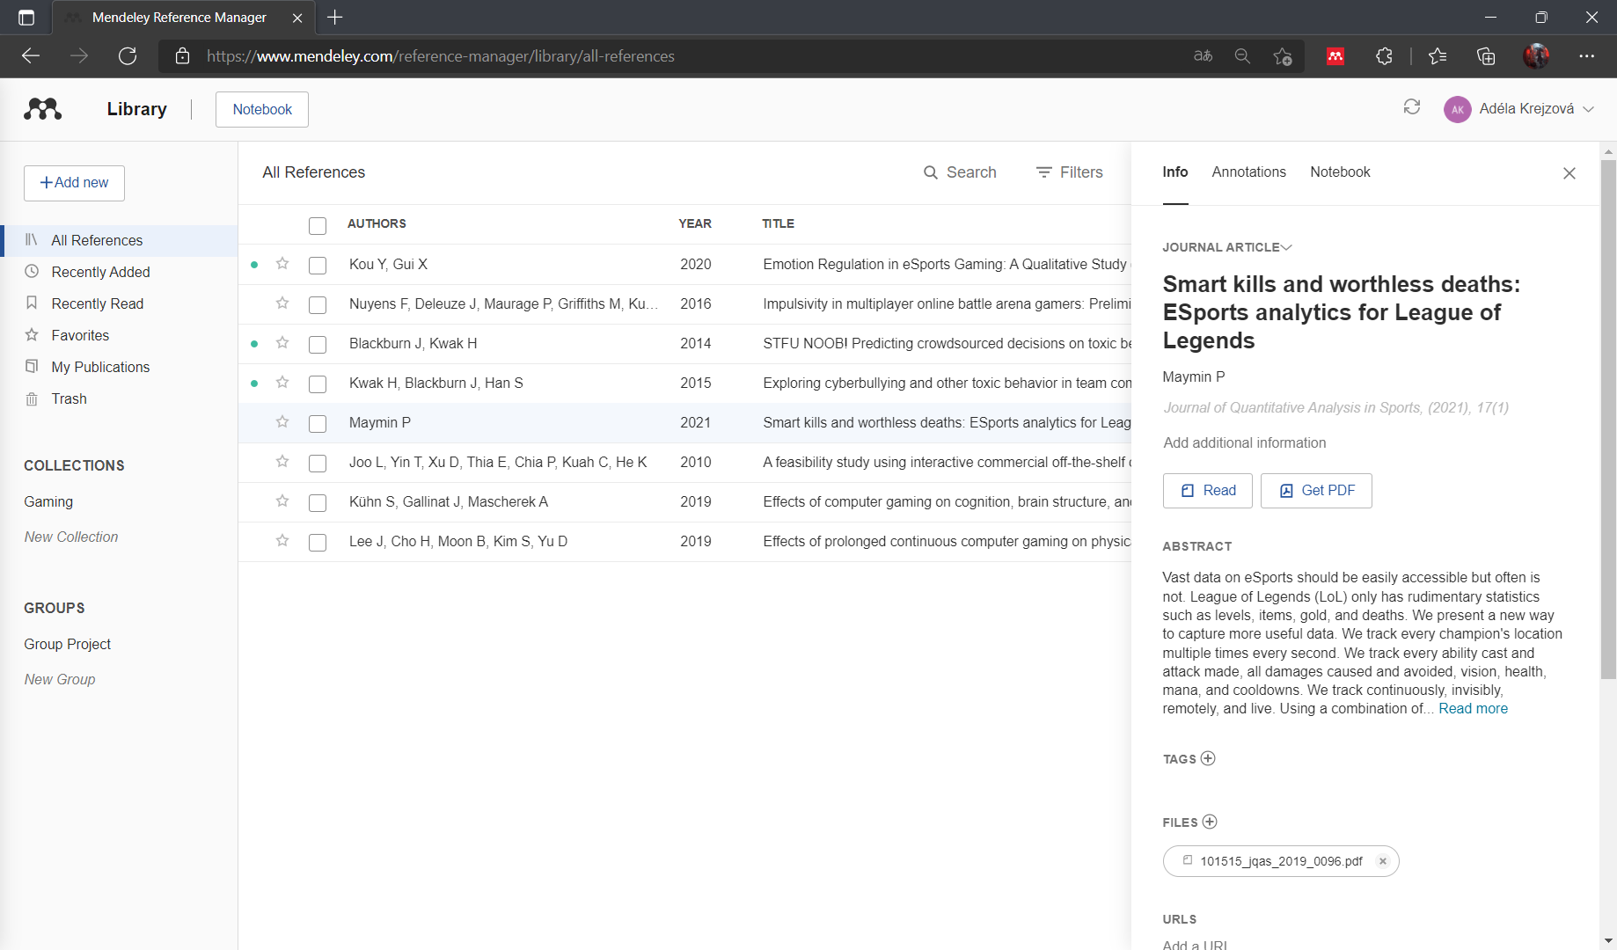Click the Add new button
This screenshot has width=1617, height=950.
[x=74, y=183]
